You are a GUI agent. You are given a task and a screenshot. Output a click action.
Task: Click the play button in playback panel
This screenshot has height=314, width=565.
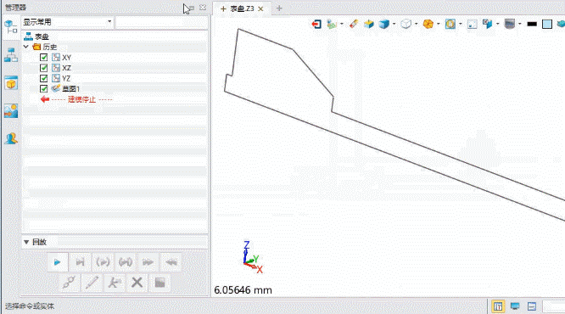tap(58, 262)
